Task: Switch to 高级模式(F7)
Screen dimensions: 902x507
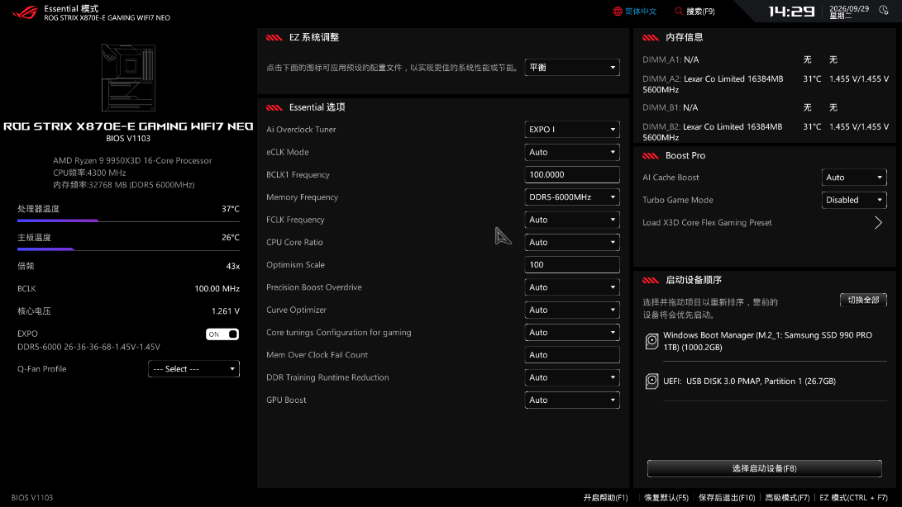Action: click(787, 498)
